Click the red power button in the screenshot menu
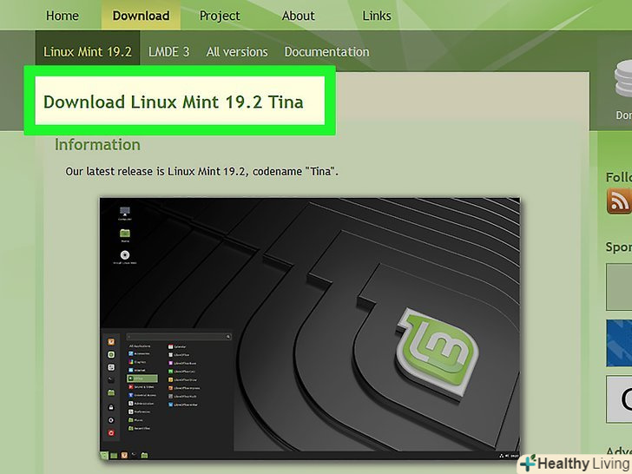Image resolution: width=632 pixels, height=474 pixels. (111, 433)
